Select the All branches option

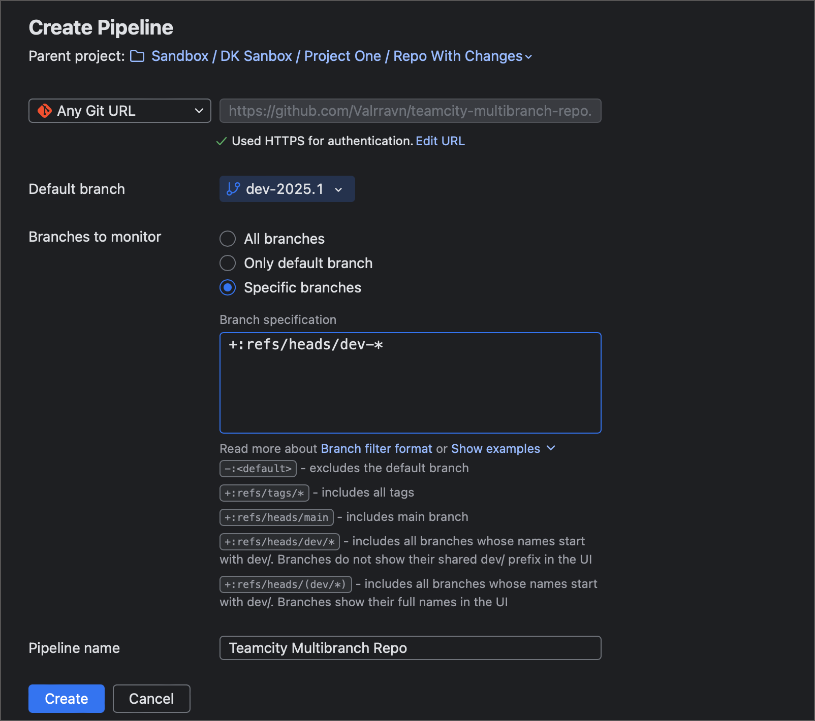pyautogui.click(x=228, y=239)
